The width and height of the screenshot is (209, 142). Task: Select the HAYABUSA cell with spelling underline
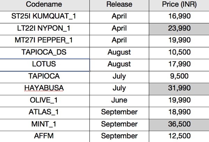[45, 89]
